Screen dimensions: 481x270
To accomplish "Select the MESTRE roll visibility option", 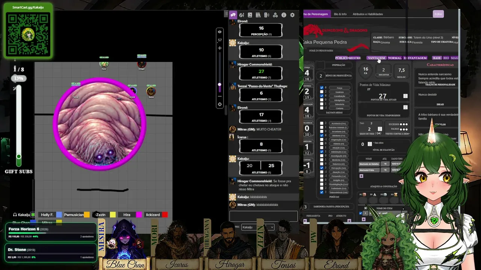I will point(354,58).
